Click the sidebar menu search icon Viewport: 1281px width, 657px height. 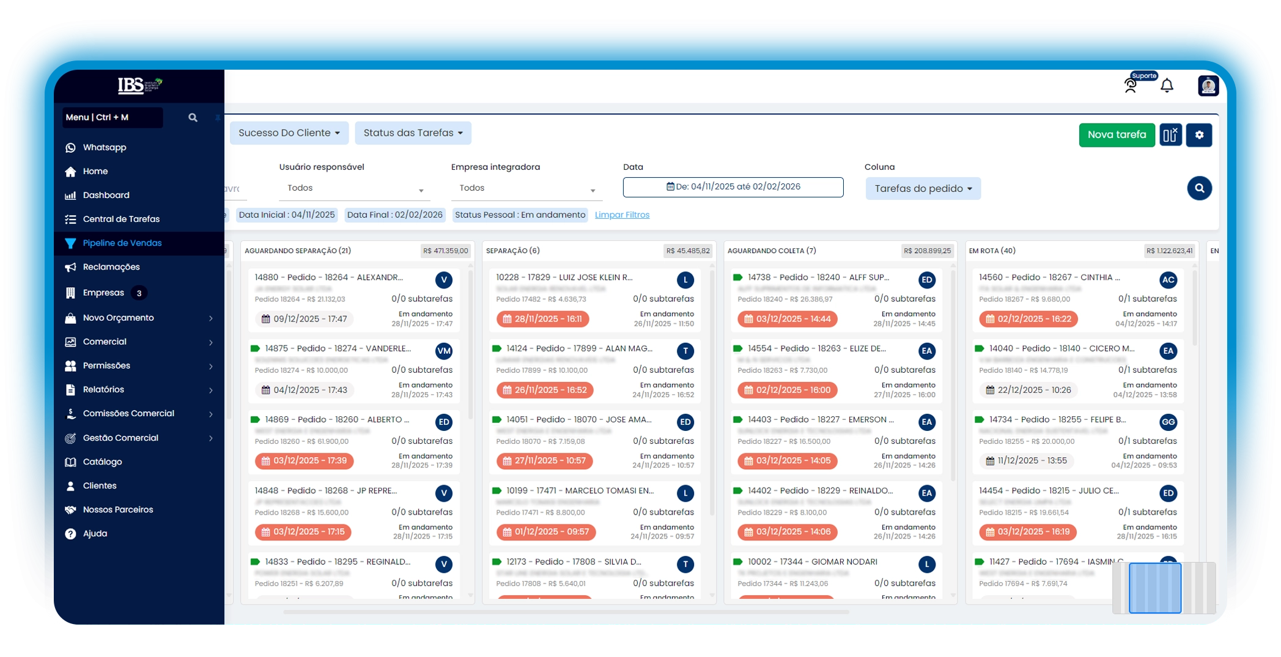click(x=193, y=117)
